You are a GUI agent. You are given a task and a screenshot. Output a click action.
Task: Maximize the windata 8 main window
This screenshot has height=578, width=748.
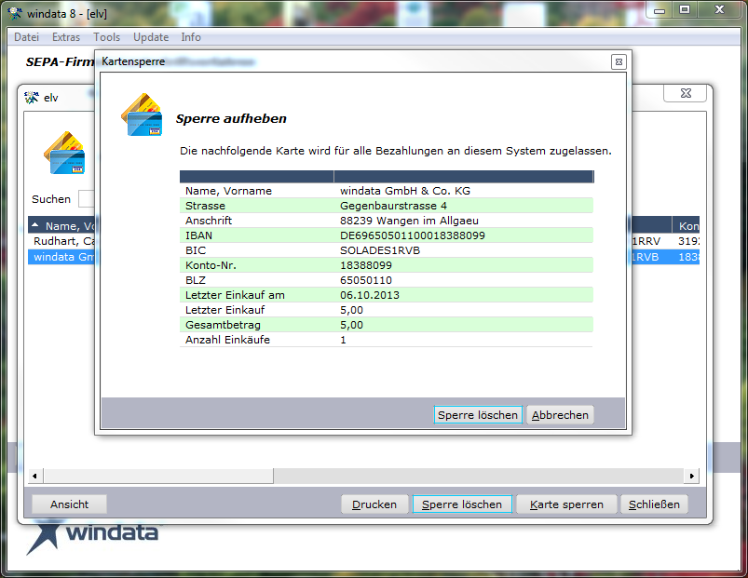tap(685, 10)
